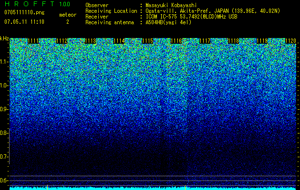This screenshot has height=190, width=300.
Task: Click the second yellow meteor marker at bottom
Action: (185, 187)
